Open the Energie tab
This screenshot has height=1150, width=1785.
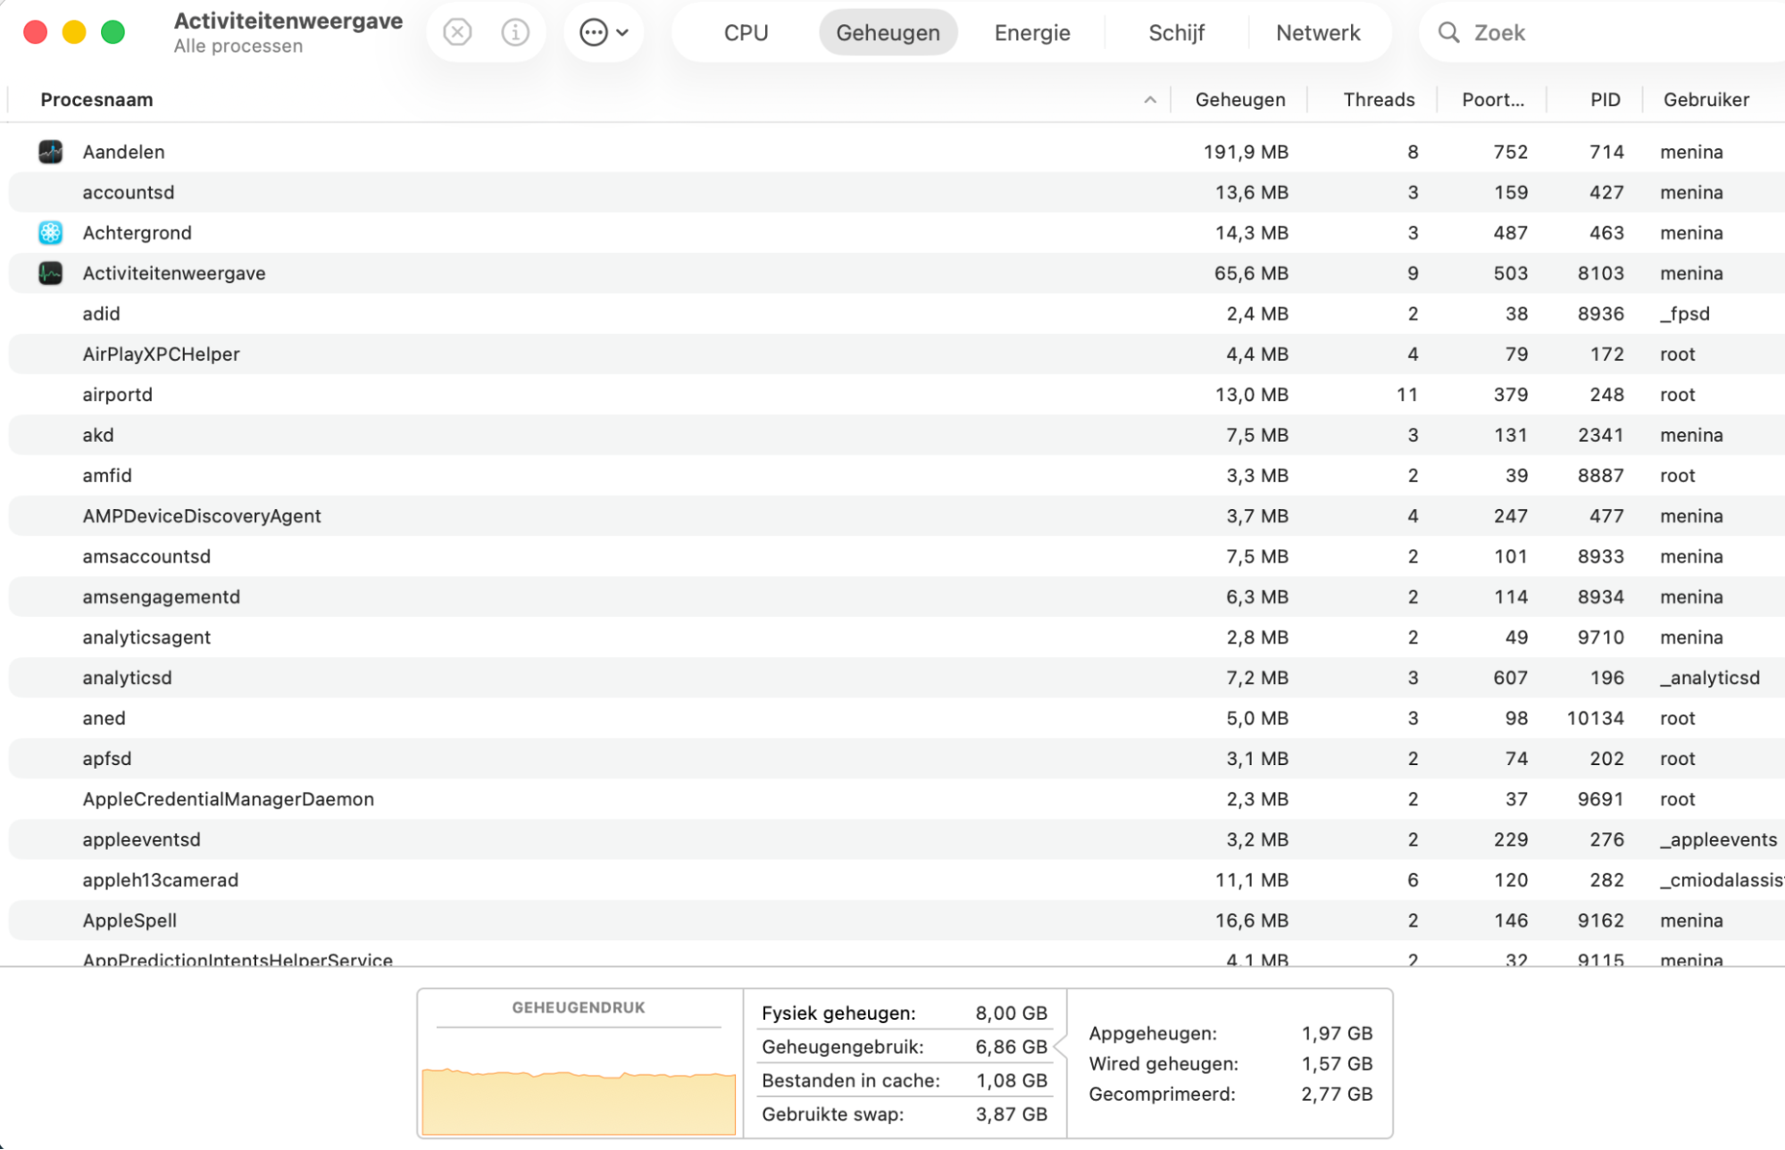[x=1032, y=33]
